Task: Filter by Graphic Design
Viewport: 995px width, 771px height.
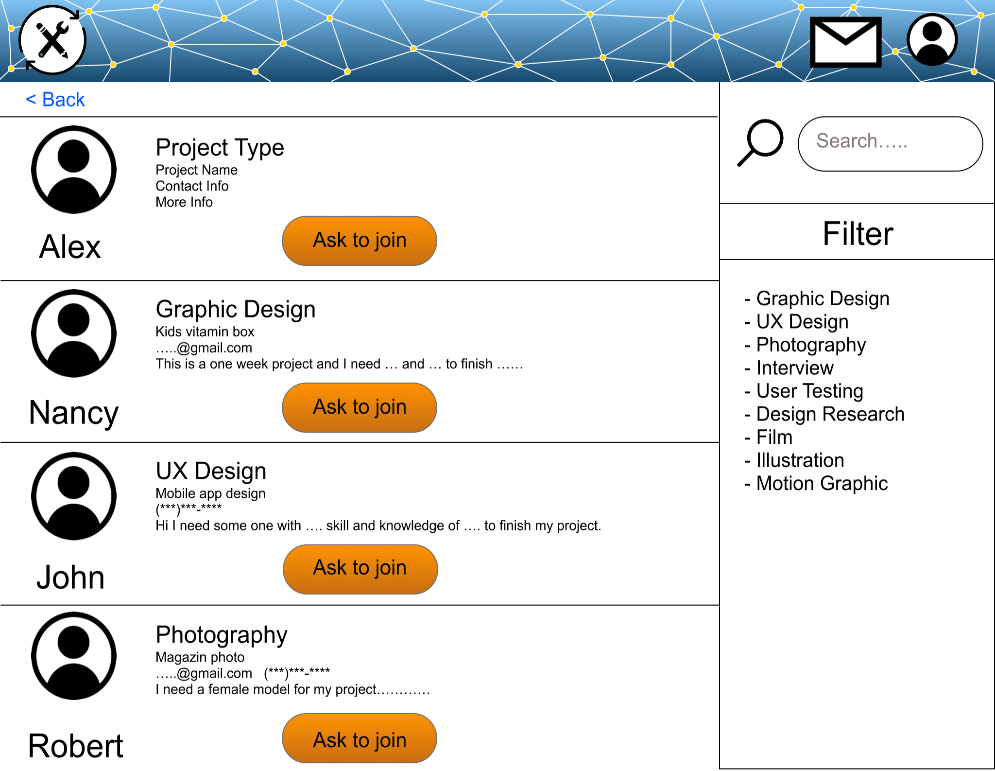Action: coord(823,298)
